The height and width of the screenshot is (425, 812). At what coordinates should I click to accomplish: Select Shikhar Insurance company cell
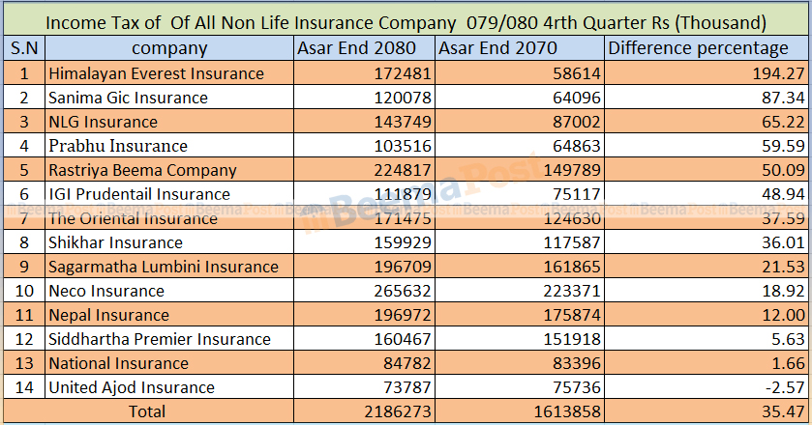(116, 242)
